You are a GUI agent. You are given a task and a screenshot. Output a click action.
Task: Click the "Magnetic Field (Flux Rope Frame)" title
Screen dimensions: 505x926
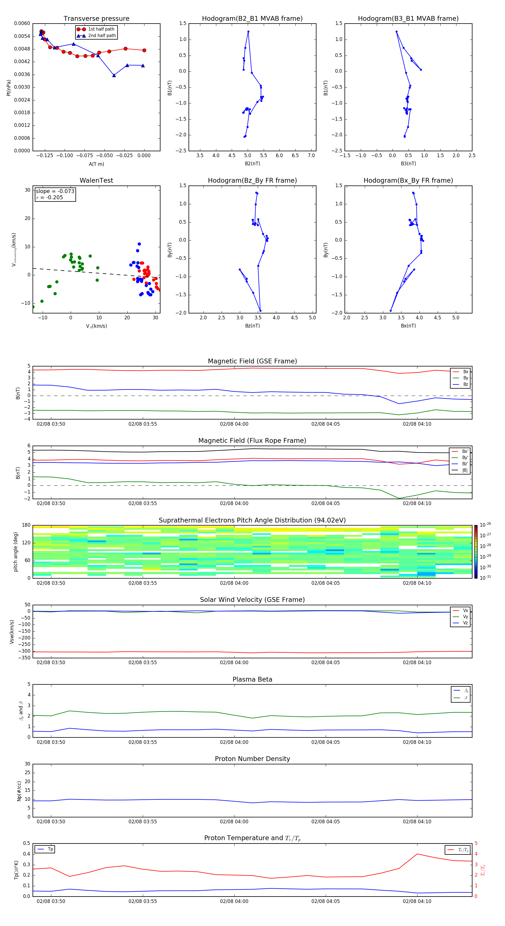pyautogui.click(x=252, y=441)
